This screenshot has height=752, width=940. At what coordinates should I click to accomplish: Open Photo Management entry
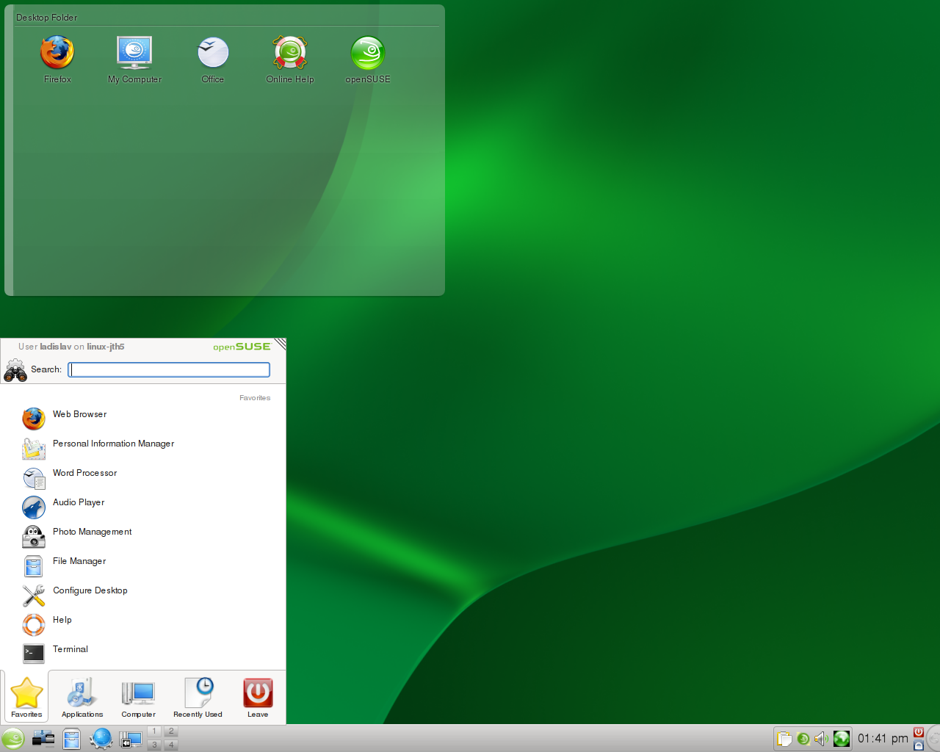tap(143, 536)
